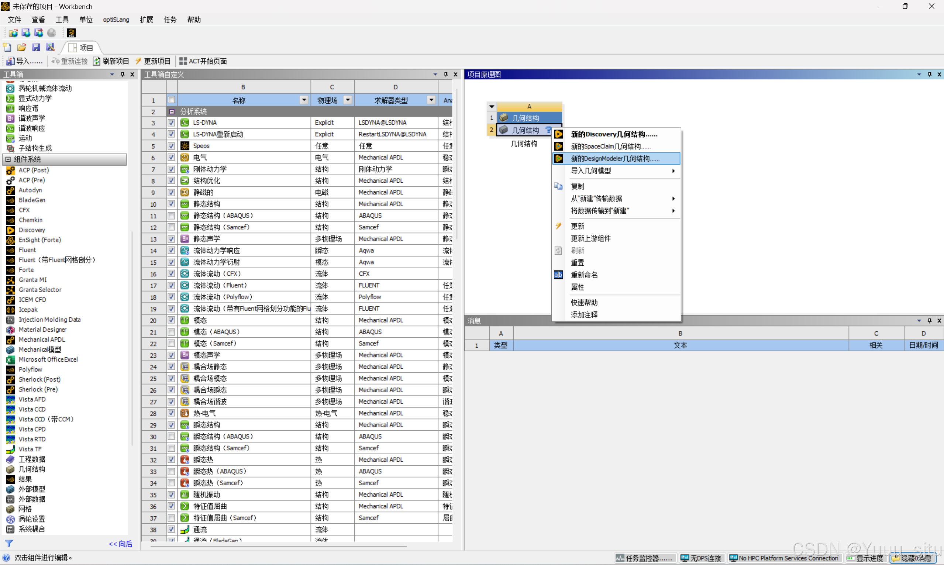This screenshot has height=565, width=944.
Task: Click the filter funnel icon in toolbox
Action: click(9, 543)
